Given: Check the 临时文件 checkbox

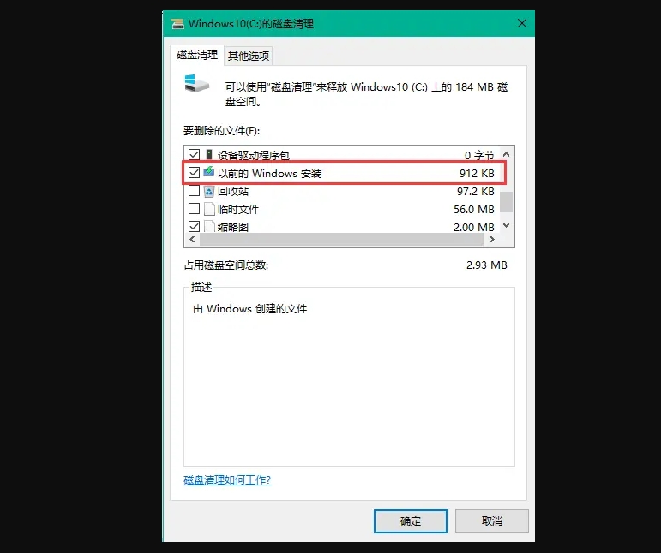Looking at the screenshot, I should click(x=194, y=209).
